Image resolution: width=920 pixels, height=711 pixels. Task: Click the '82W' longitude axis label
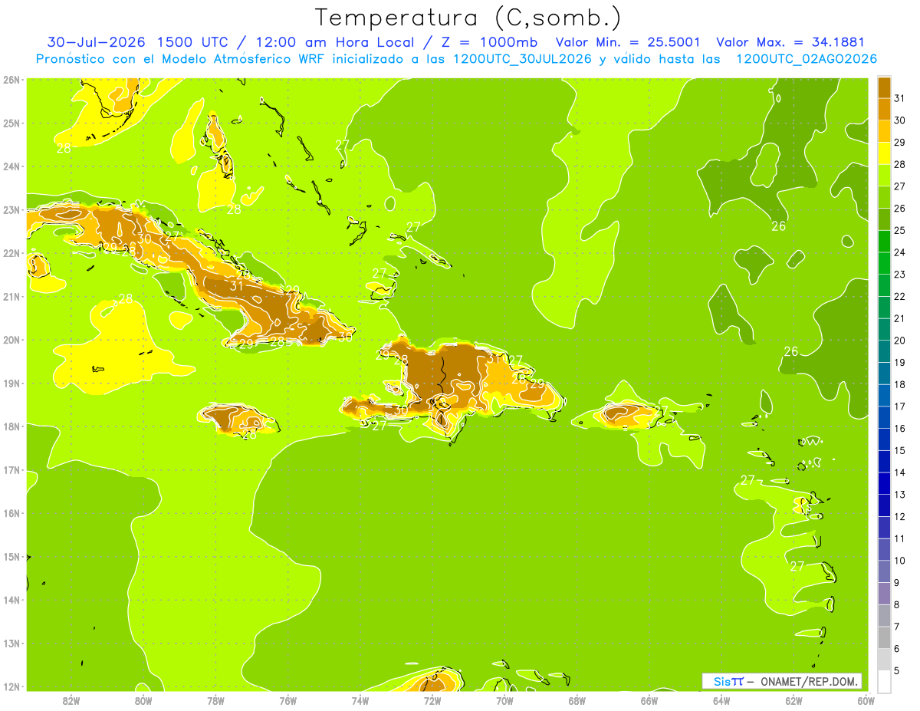71,700
